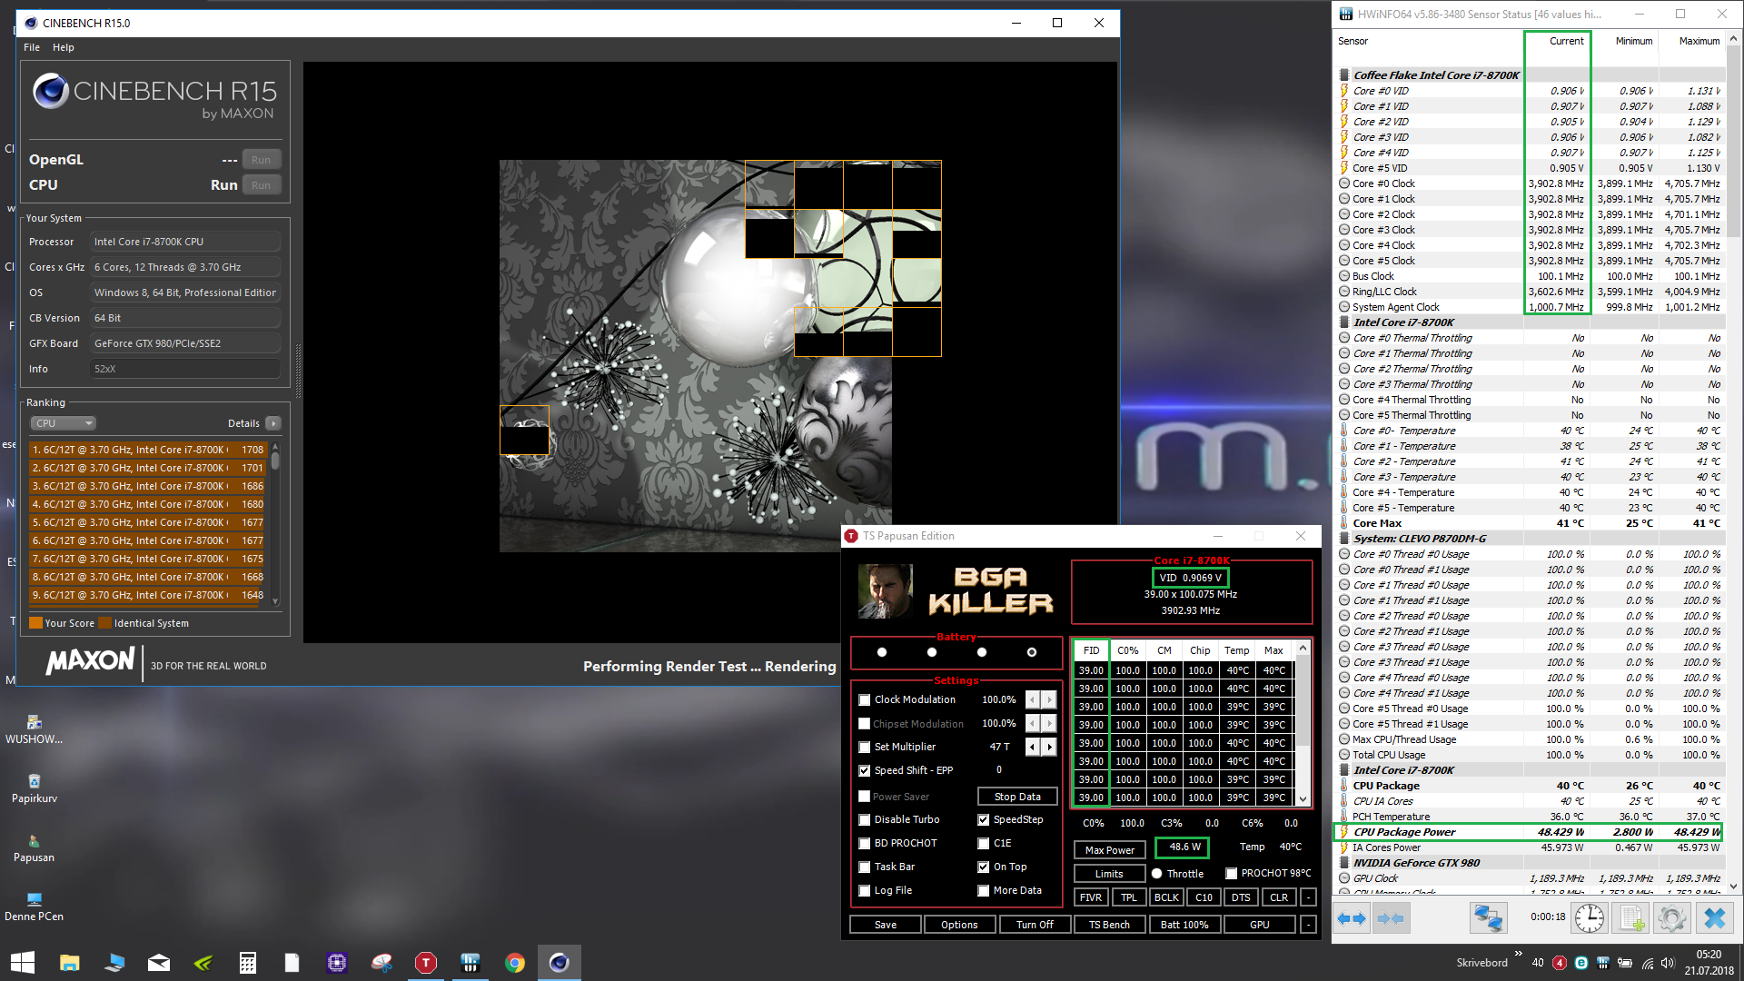Enable Set Multiplier checkbox

[x=865, y=747]
